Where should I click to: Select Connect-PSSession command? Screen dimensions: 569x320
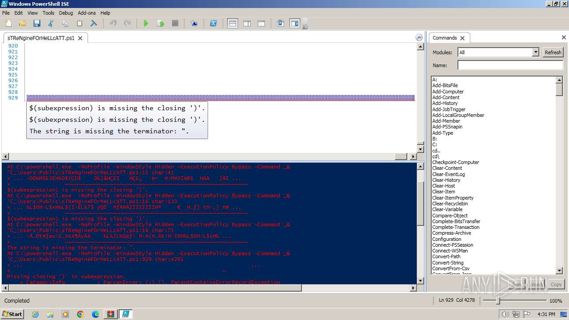click(453, 245)
